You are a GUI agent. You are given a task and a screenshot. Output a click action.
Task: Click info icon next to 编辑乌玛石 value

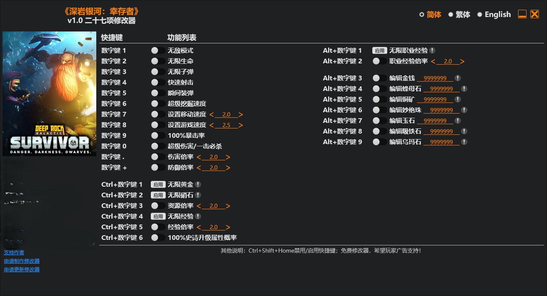click(x=464, y=142)
